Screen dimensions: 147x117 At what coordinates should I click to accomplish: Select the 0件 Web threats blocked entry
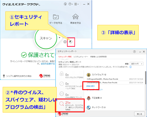tap(71, 95)
